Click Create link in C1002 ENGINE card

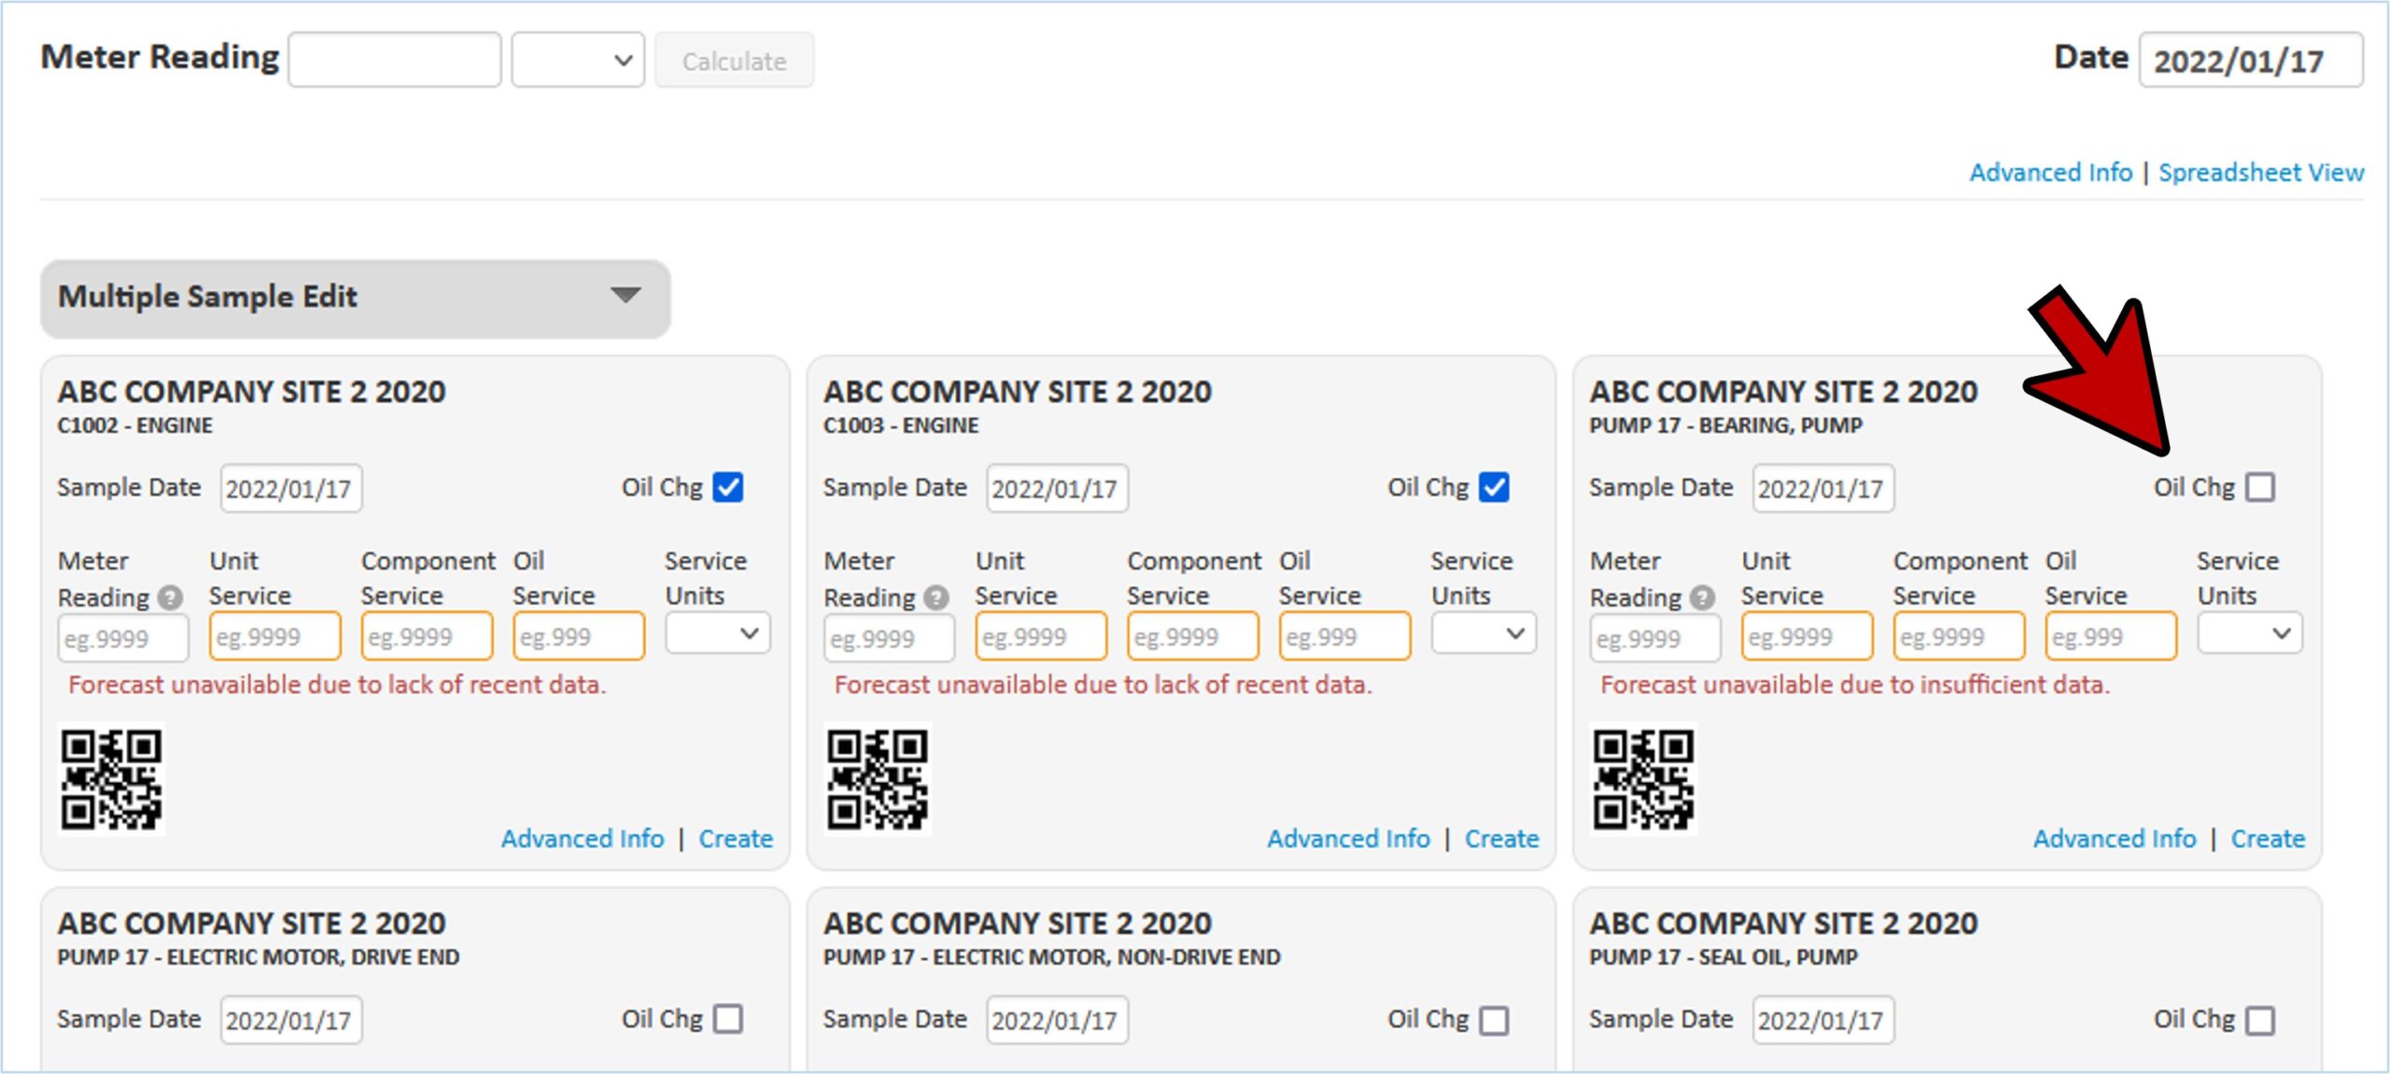[x=736, y=839]
